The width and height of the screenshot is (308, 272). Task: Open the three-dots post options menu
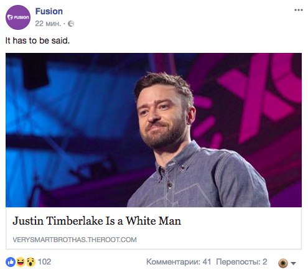point(299,10)
